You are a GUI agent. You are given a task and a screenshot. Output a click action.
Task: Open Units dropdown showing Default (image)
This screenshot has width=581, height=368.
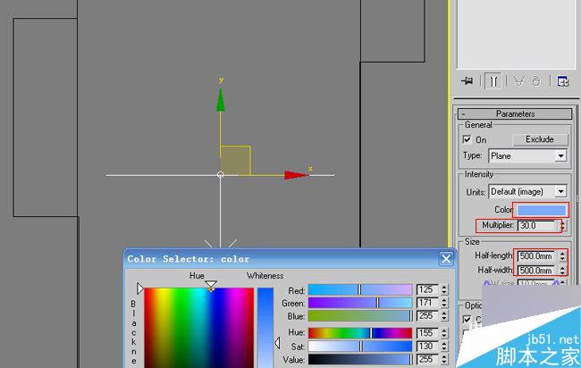coord(527,191)
